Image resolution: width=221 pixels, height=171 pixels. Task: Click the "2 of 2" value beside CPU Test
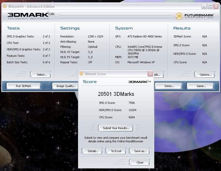[46, 43]
